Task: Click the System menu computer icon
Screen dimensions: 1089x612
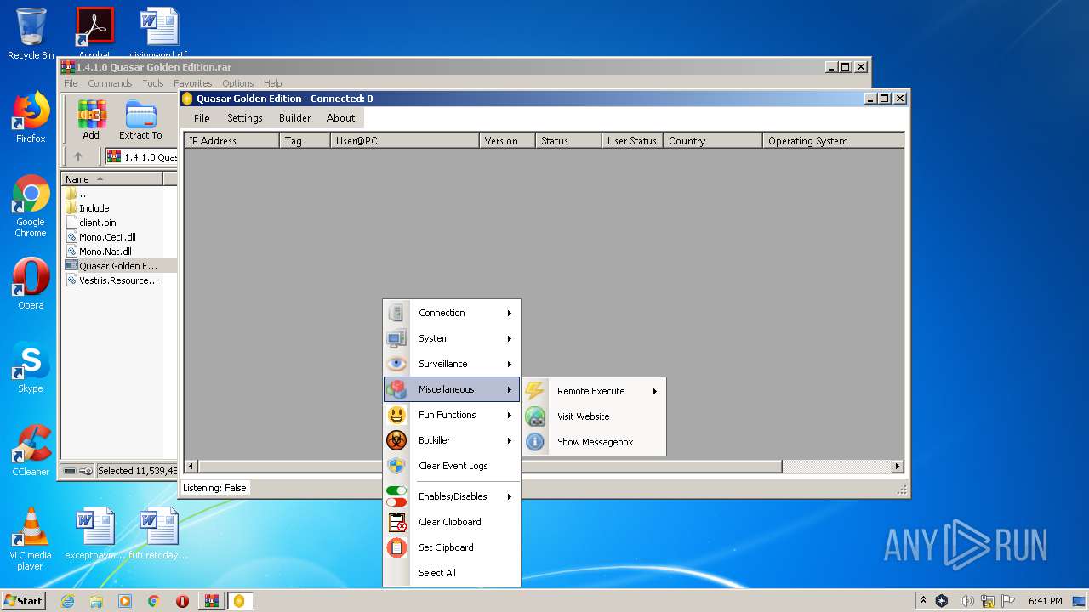Action: pyautogui.click(x=396, y=338)
